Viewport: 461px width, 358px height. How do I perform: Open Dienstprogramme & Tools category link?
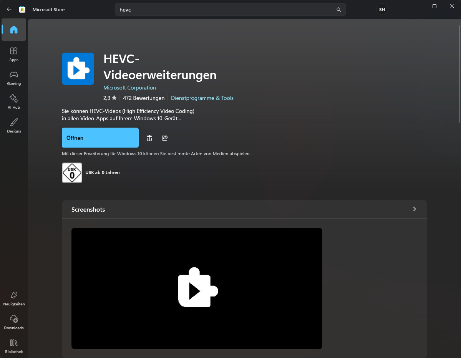point(202,98)
